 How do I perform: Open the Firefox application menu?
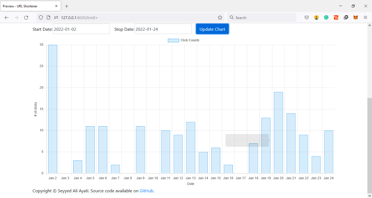click(365, 17)
